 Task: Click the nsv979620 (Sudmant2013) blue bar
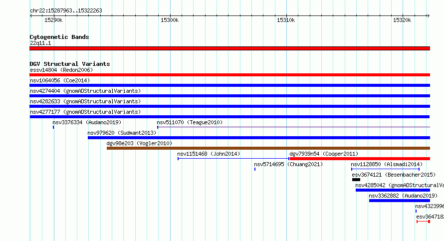click(259, 138)
